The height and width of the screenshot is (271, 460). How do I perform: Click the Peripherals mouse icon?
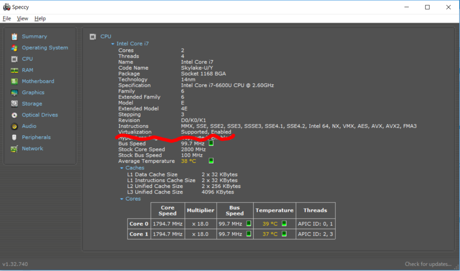coord(14,138)
